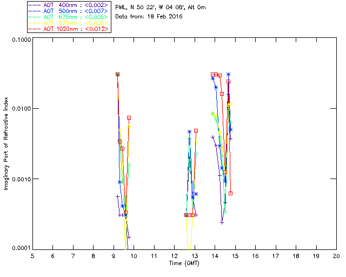Click the x-axis tick label 14
Viewport: 346px width, 277px height.
pos(215,256)
